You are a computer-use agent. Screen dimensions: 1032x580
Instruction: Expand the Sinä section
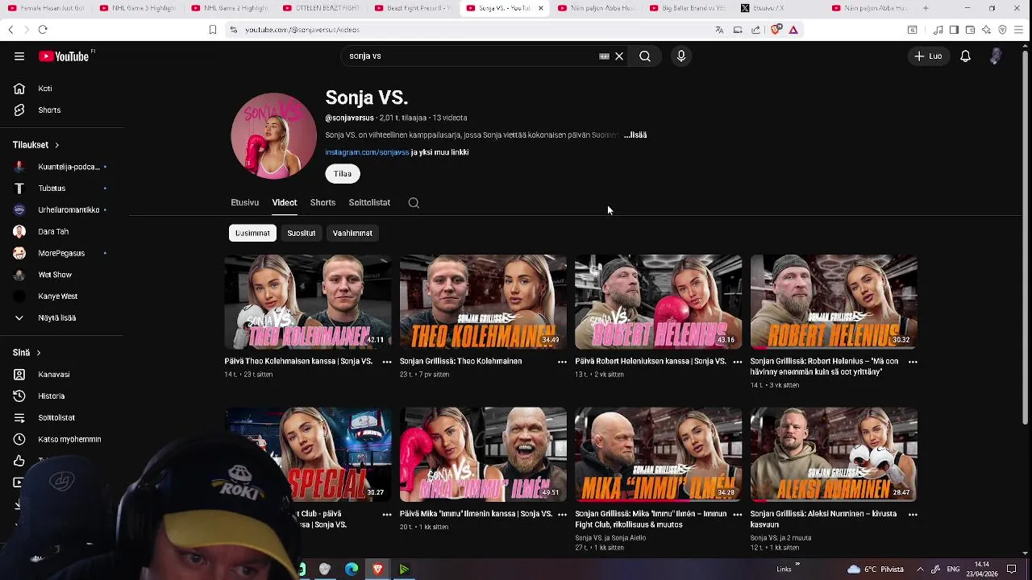27,353
